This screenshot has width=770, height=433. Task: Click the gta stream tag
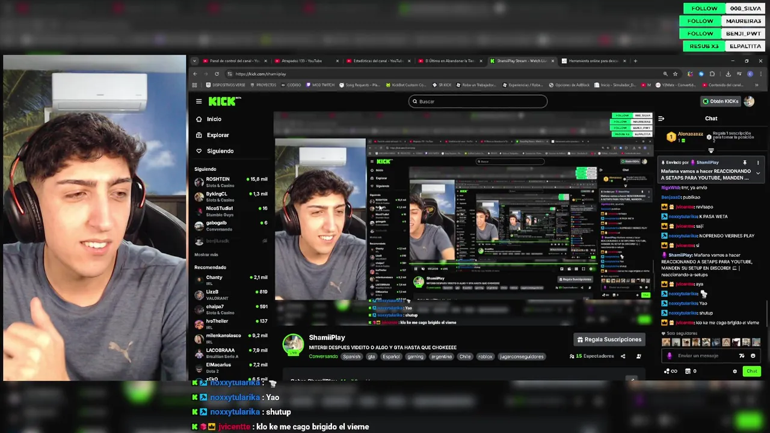371,357
